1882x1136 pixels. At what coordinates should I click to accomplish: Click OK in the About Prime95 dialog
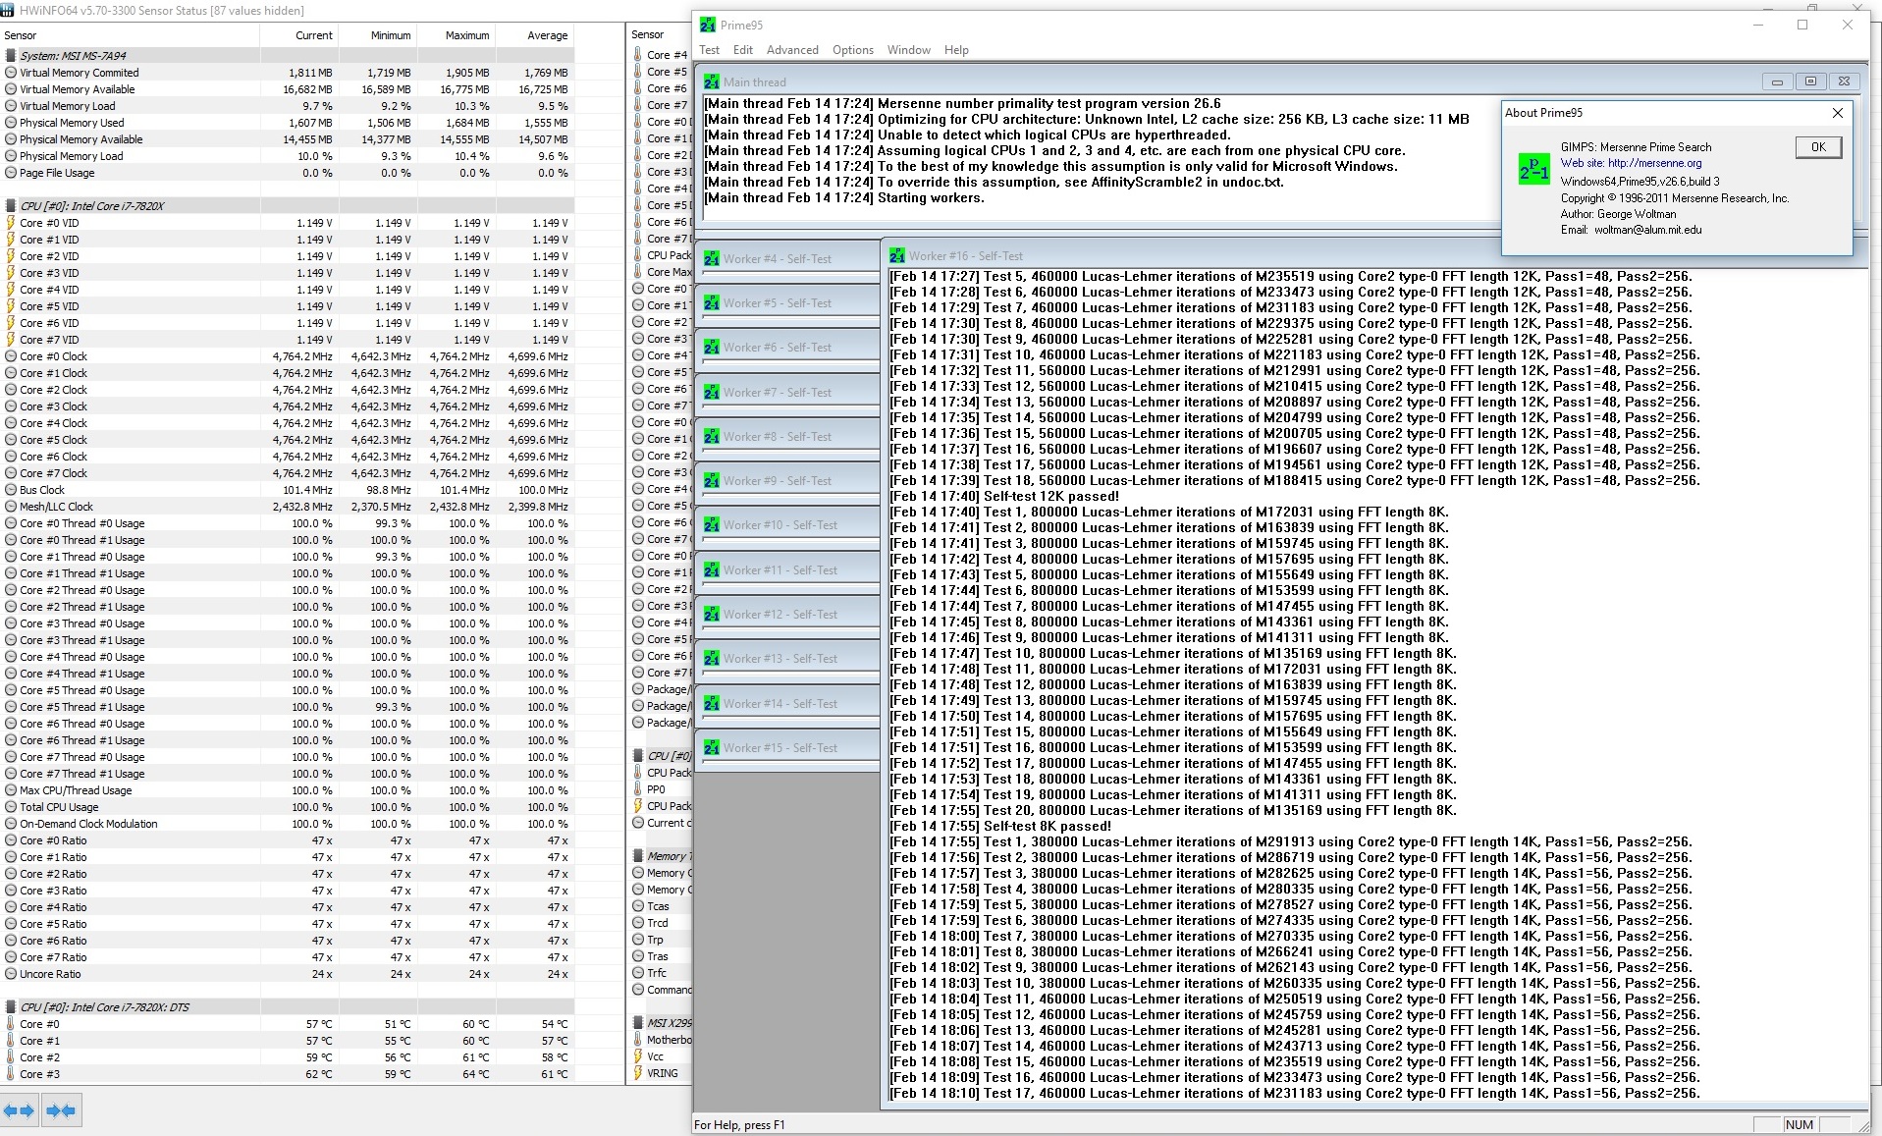point(1818,147)
